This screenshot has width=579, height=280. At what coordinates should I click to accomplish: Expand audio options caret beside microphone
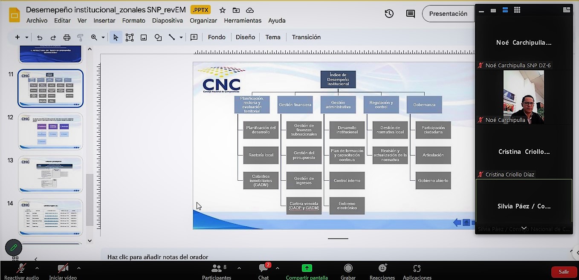click(37, 268)
